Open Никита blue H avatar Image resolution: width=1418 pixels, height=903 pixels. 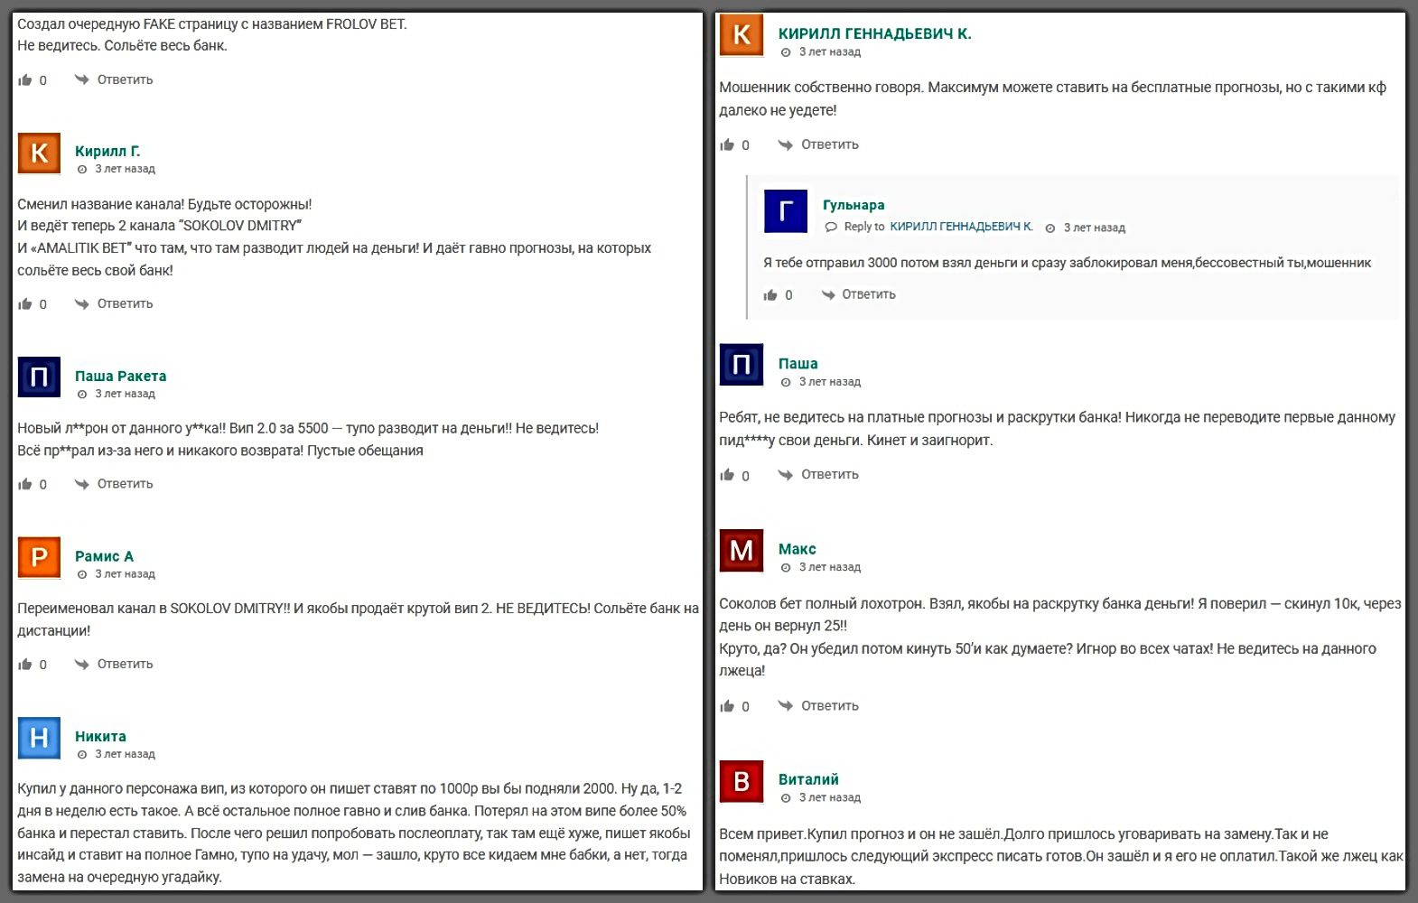(x=39, y=738)
